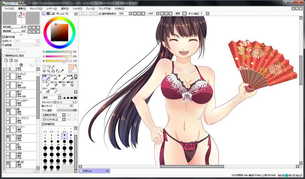
Task: Click the 女侍.psd document tab
Action: [94, 171]
